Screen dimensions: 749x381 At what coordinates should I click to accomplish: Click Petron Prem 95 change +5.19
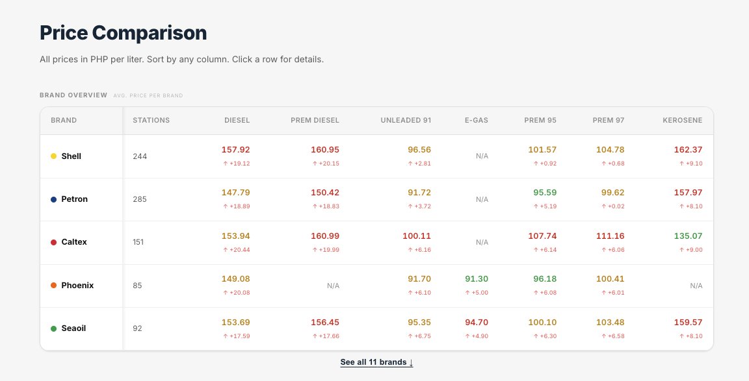tap(545, 206)
